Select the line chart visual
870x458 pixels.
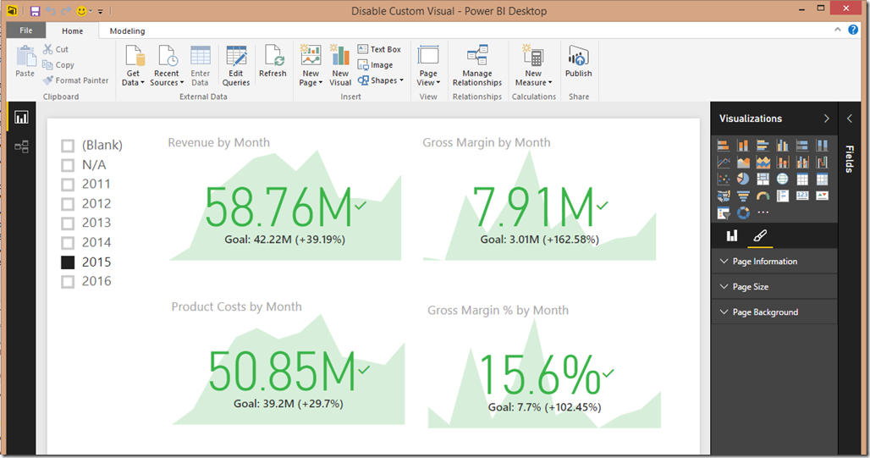(x=723, y=162)
